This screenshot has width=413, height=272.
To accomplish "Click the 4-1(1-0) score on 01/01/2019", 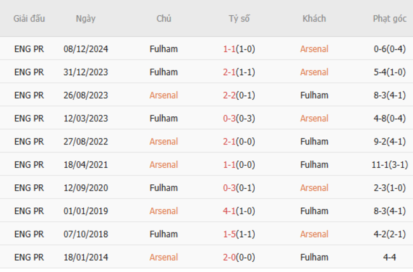I will click(240, 211).
